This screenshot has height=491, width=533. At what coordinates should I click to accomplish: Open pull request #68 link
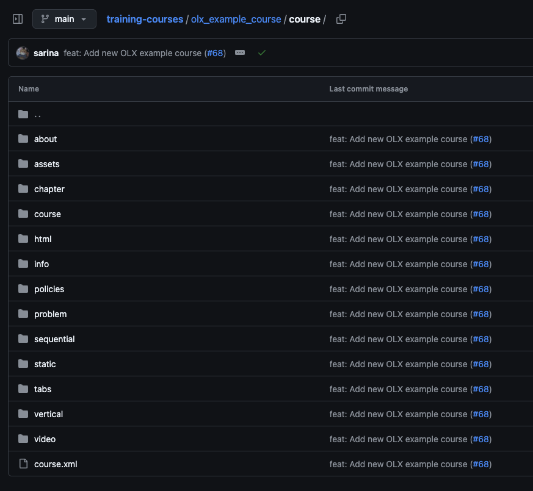point(214,53)
